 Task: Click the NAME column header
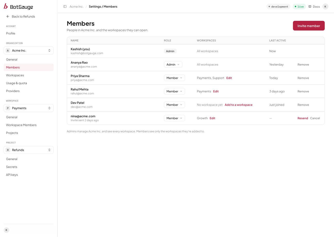pyautogui.click(x=74, y=40)
